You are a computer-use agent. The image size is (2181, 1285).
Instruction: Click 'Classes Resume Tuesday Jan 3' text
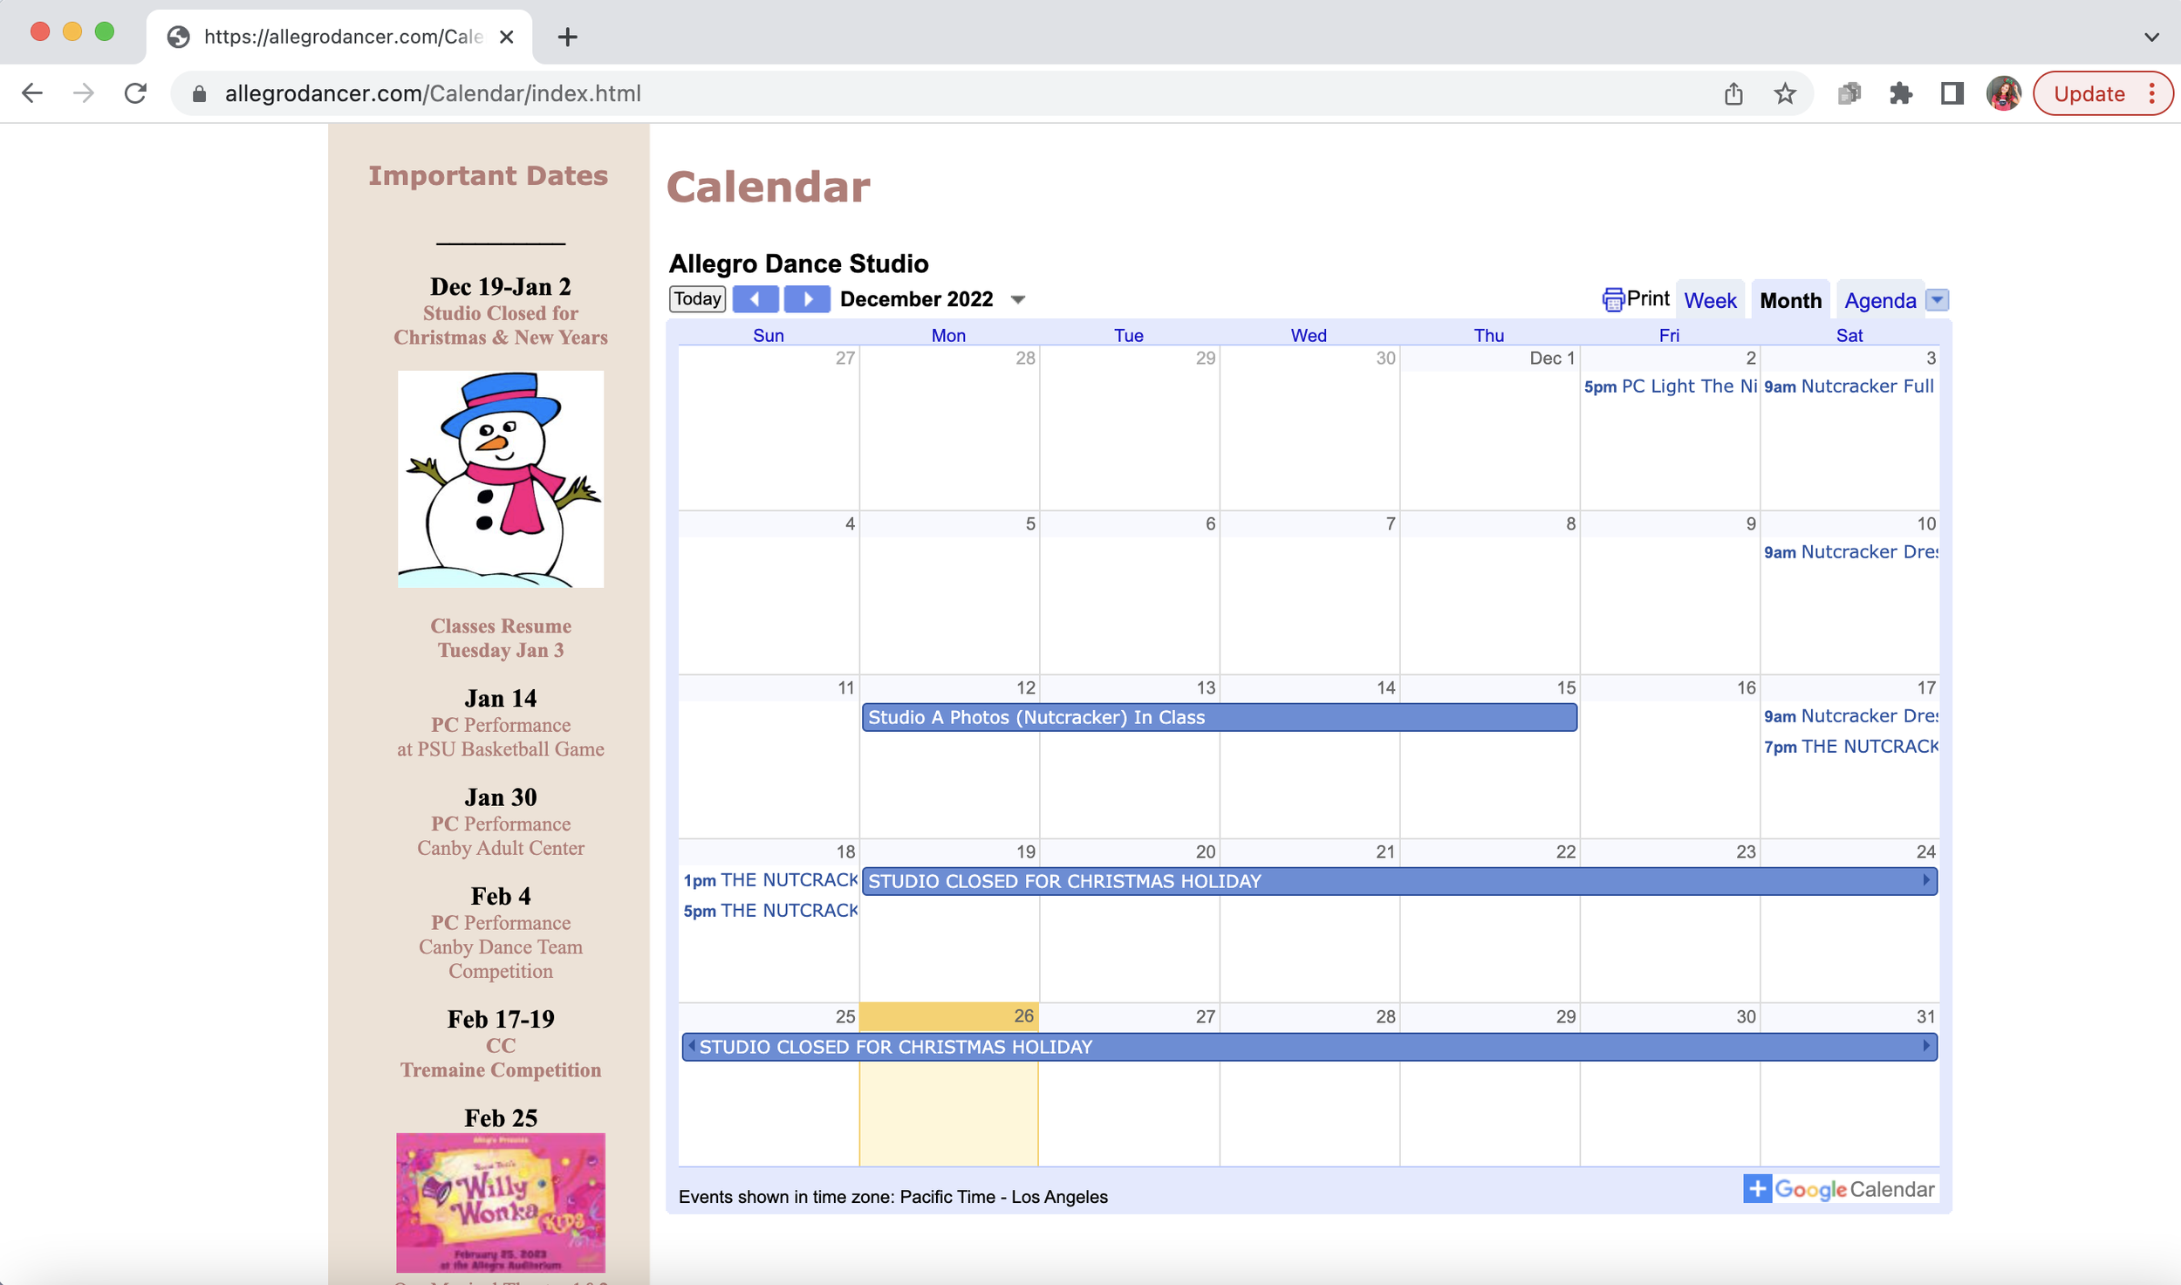coord(501,638)
